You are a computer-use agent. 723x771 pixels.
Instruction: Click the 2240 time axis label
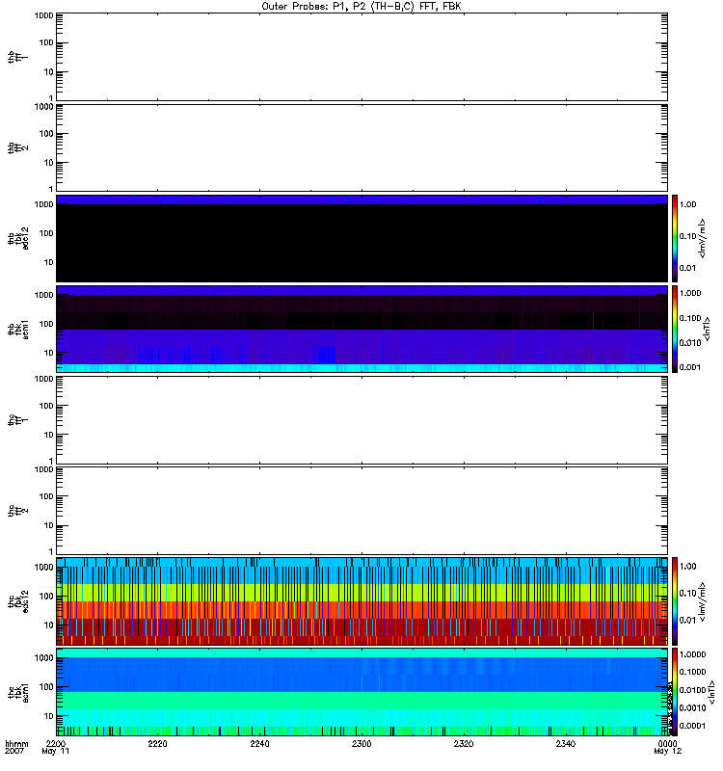[259, 744]
